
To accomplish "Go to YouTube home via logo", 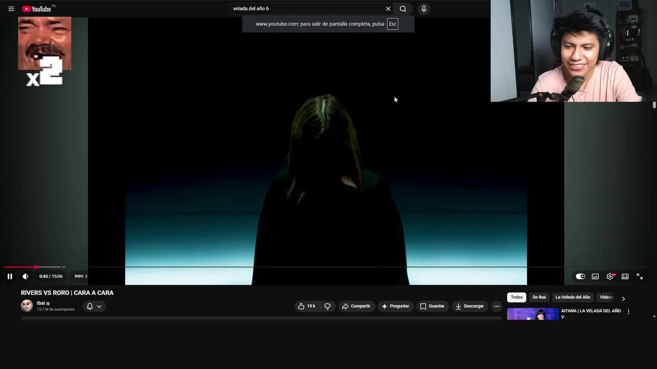I will pyautogui.click(x=37, y=9).
